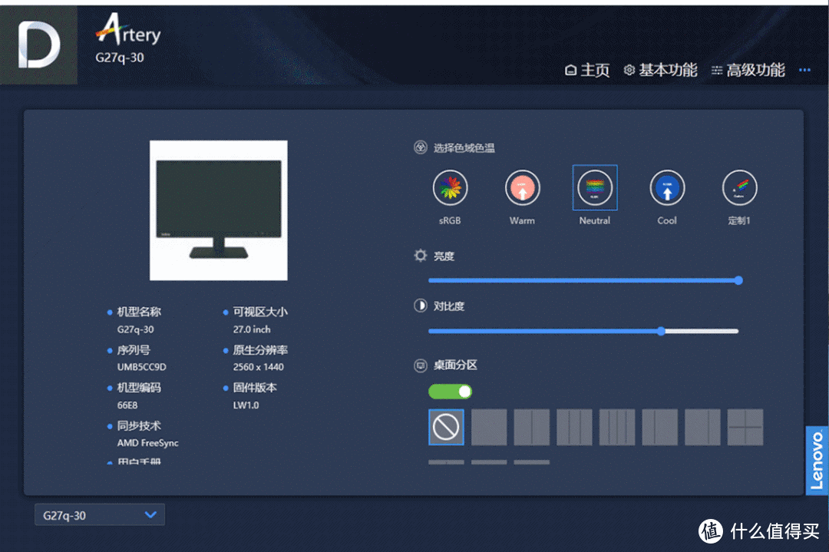Open the G27q-30 monitor selection dropdown

coord(100,515)
